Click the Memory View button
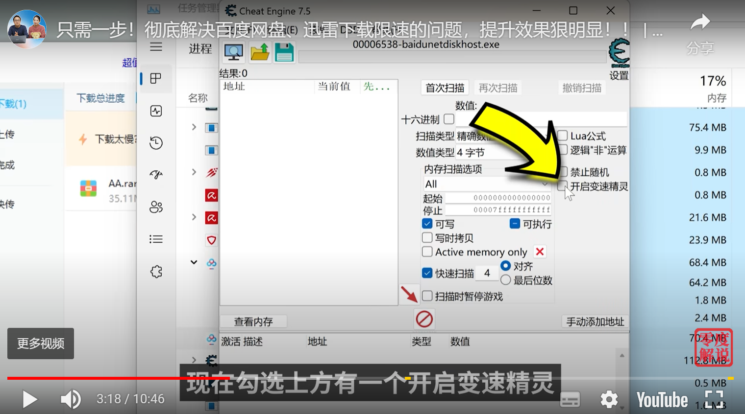 click(x=253, y=322)
